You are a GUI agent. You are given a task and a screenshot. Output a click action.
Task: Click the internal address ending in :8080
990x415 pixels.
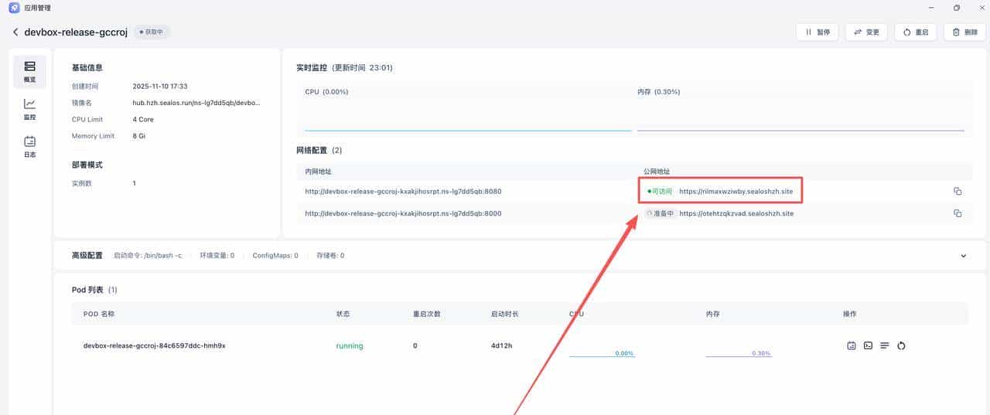[x=403, y=191]
